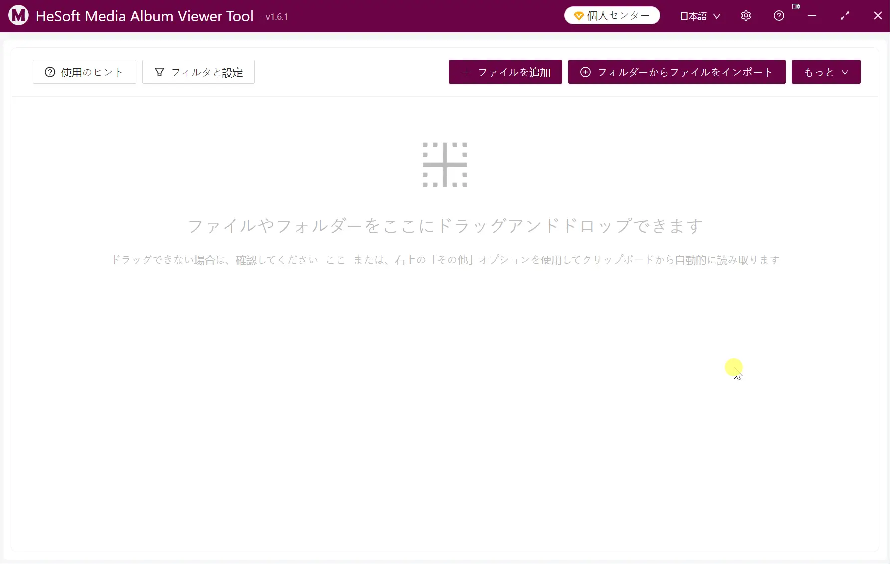Screen dimensions: 890x564
Task: Open help via the question mark icon
Action: tap(779, 16)
